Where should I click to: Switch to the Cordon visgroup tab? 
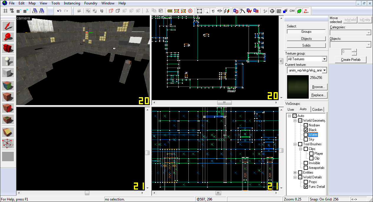click(317, 109)
